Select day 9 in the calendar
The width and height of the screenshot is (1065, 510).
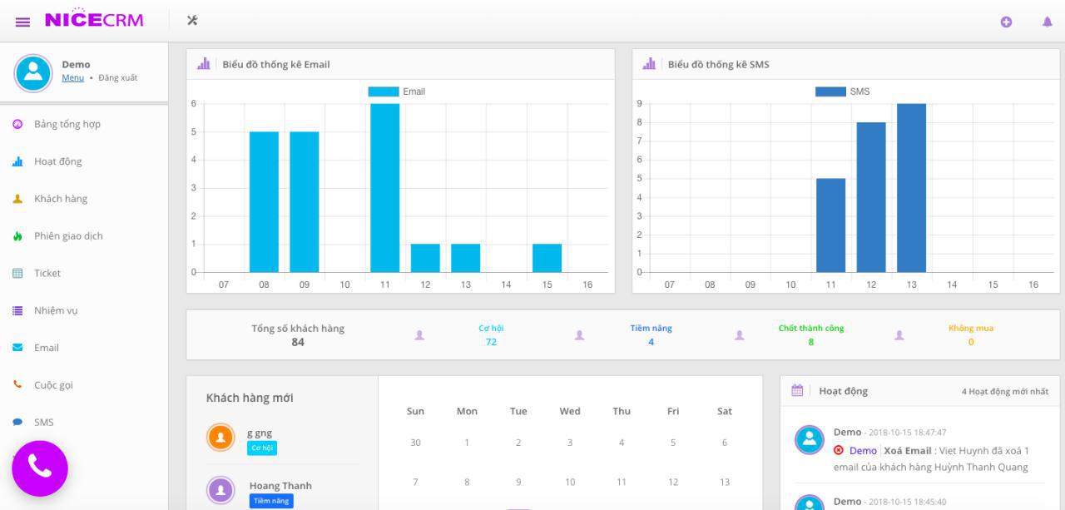pyautogui.click(x=518, y=482)
